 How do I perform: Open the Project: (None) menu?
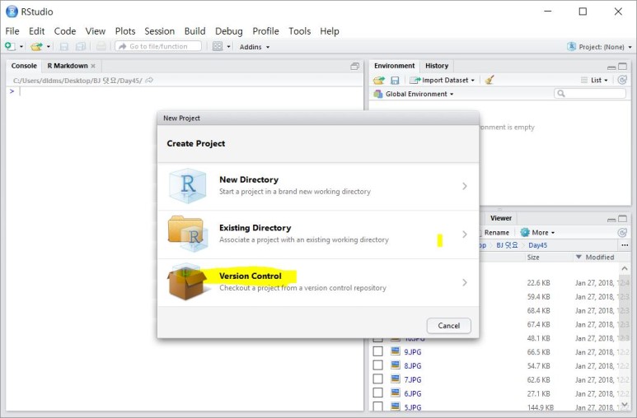[x=600, y=47]
